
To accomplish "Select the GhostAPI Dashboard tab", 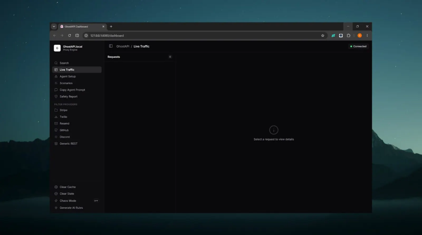I will pyautogui.click(x=82, y=27).
